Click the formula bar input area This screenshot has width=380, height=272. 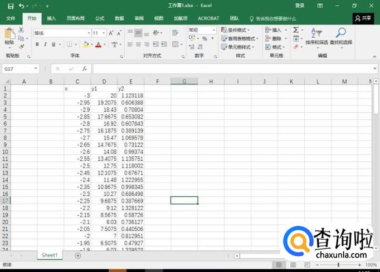pyautogui.click(x=233, y=69)
